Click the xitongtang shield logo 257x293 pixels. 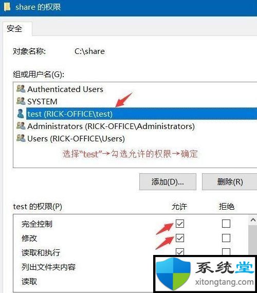[x=173, y=274]
